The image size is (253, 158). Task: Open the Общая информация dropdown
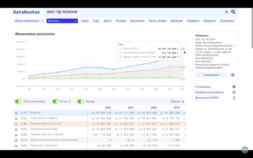coord(29,21)
